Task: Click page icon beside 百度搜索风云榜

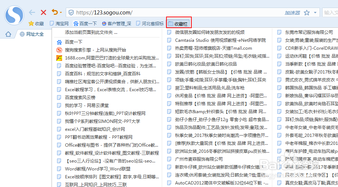Action: pos(59,98)
